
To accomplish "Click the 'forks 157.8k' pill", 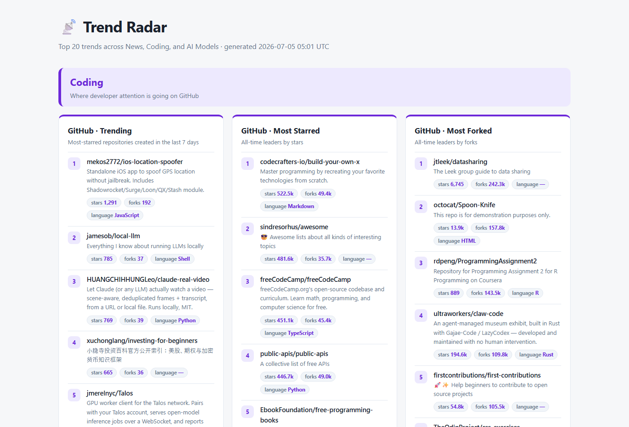I will [x=490, y=228].
